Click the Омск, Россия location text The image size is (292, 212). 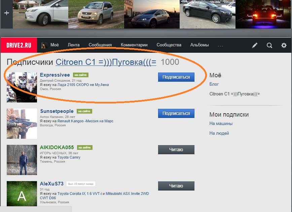pyautogui.click(x=50, y=89)
